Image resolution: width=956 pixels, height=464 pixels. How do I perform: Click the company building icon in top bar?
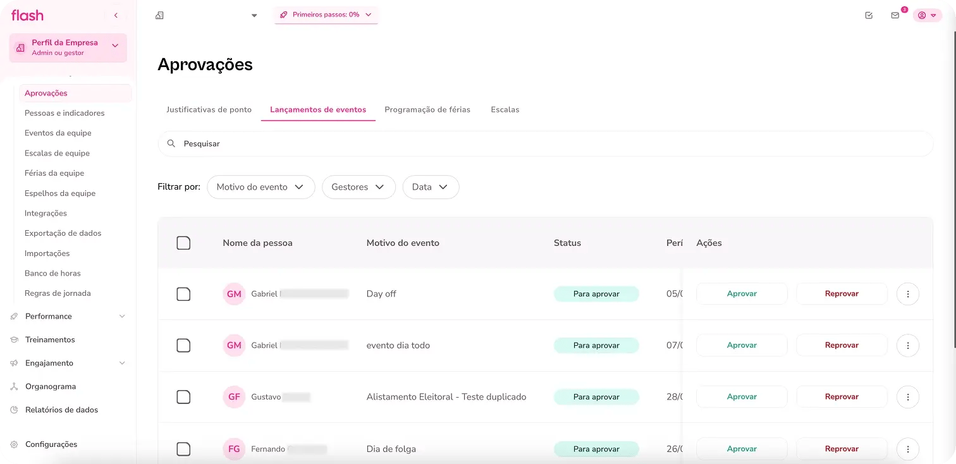point(160,15)
